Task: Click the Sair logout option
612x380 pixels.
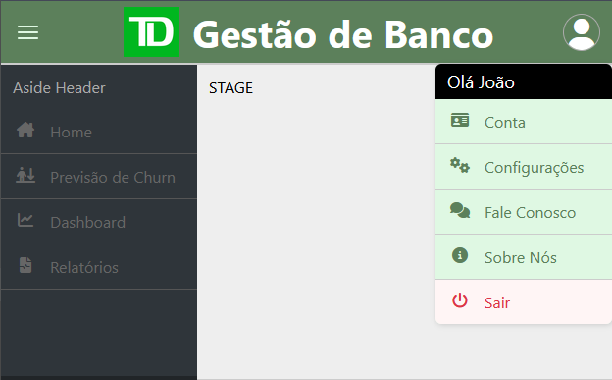Action: pyautogui.click(x=524, y=301)
